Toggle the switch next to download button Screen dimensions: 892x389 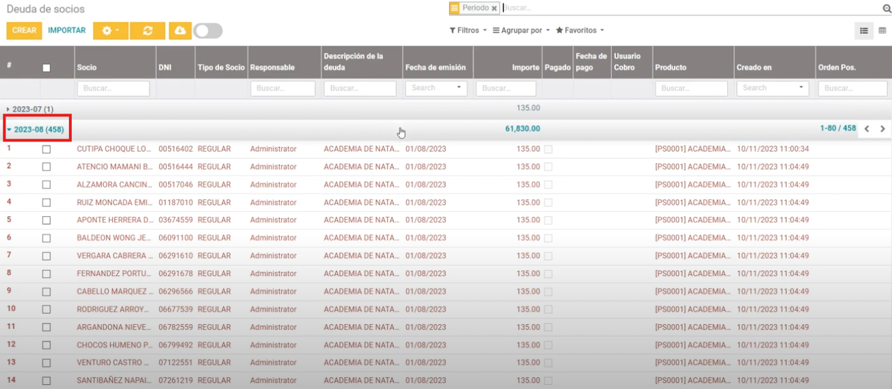point(208,31)
